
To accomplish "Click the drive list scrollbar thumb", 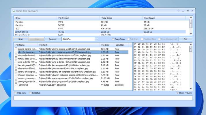I will pyautogui.click(x=191, y=23).
